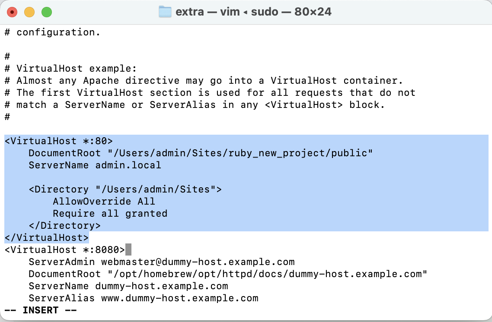
Task: Click on "Require all granted" directive
Action: (x=110, y=214)
